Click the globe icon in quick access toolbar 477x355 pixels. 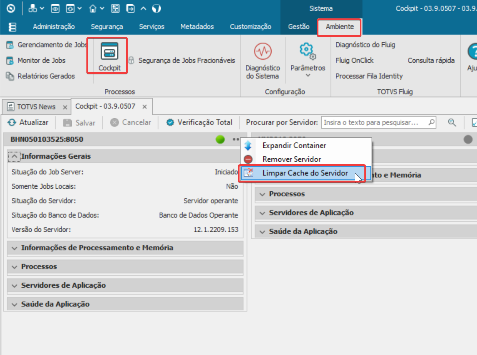pos(156,8)
